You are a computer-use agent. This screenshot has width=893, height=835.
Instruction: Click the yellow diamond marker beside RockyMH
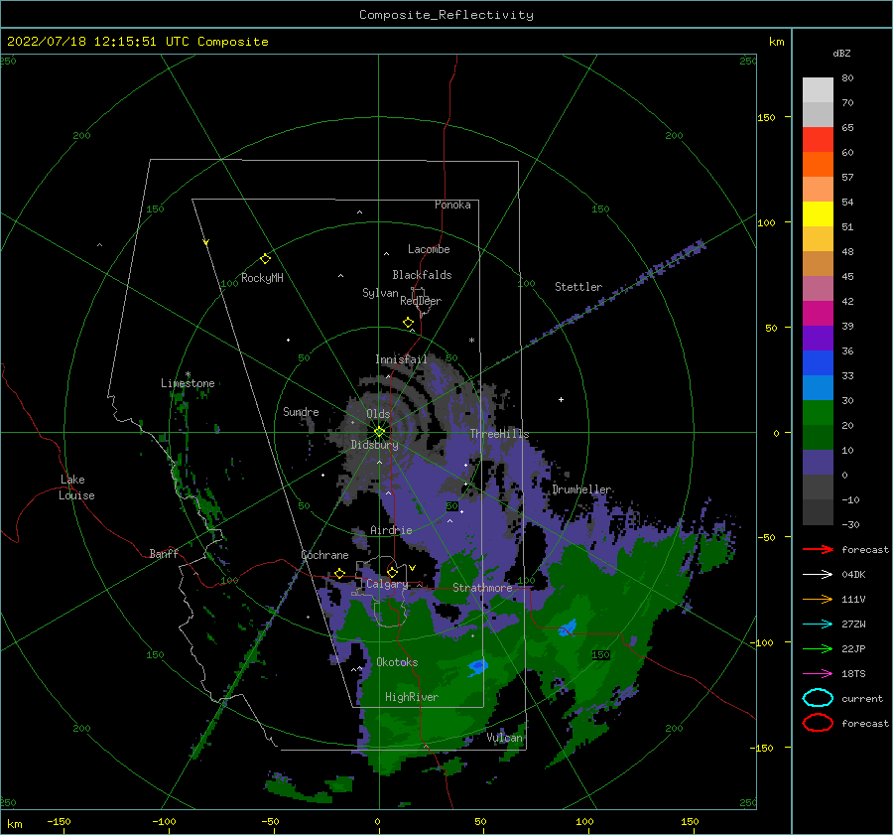pyautogui.click(x=265, y=259)
